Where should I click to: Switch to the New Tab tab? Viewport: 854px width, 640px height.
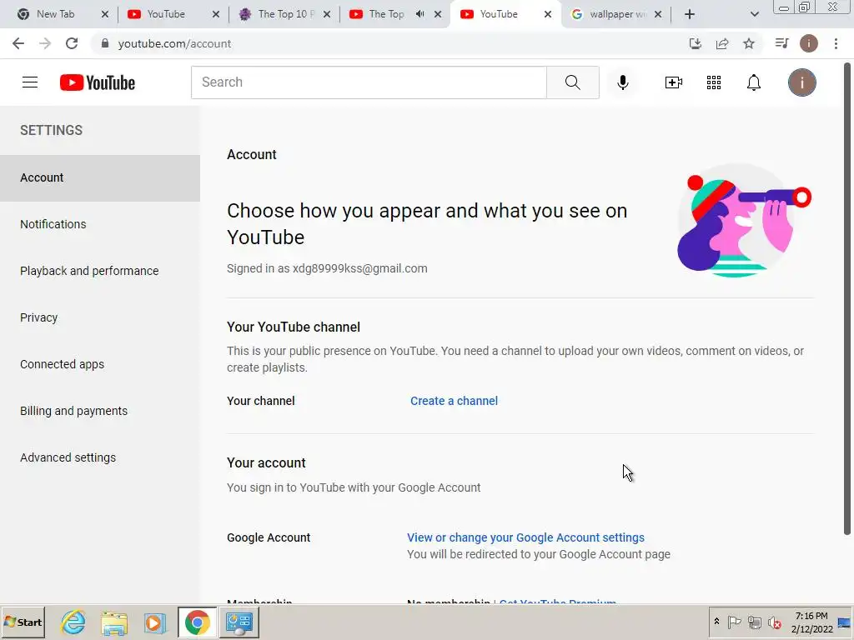point(56,14)
